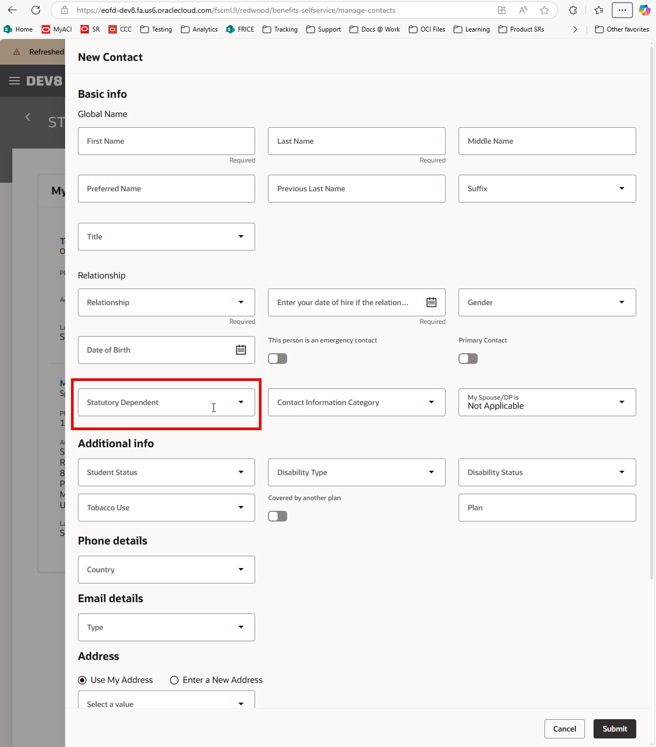Viewport: 656px width, 747px height.
Task: Open the Testing favorites folder
Action: 156,29
